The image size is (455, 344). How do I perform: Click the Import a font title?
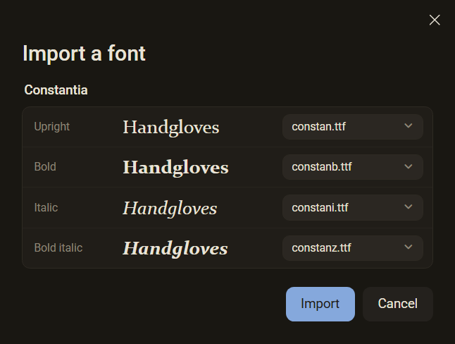pos(84,54)
